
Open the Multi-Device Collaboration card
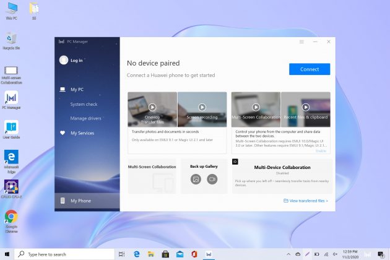coord(282,176)
